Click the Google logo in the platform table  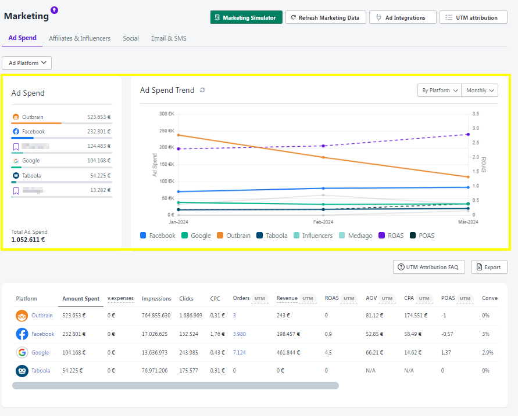click(x=22, y=352)
